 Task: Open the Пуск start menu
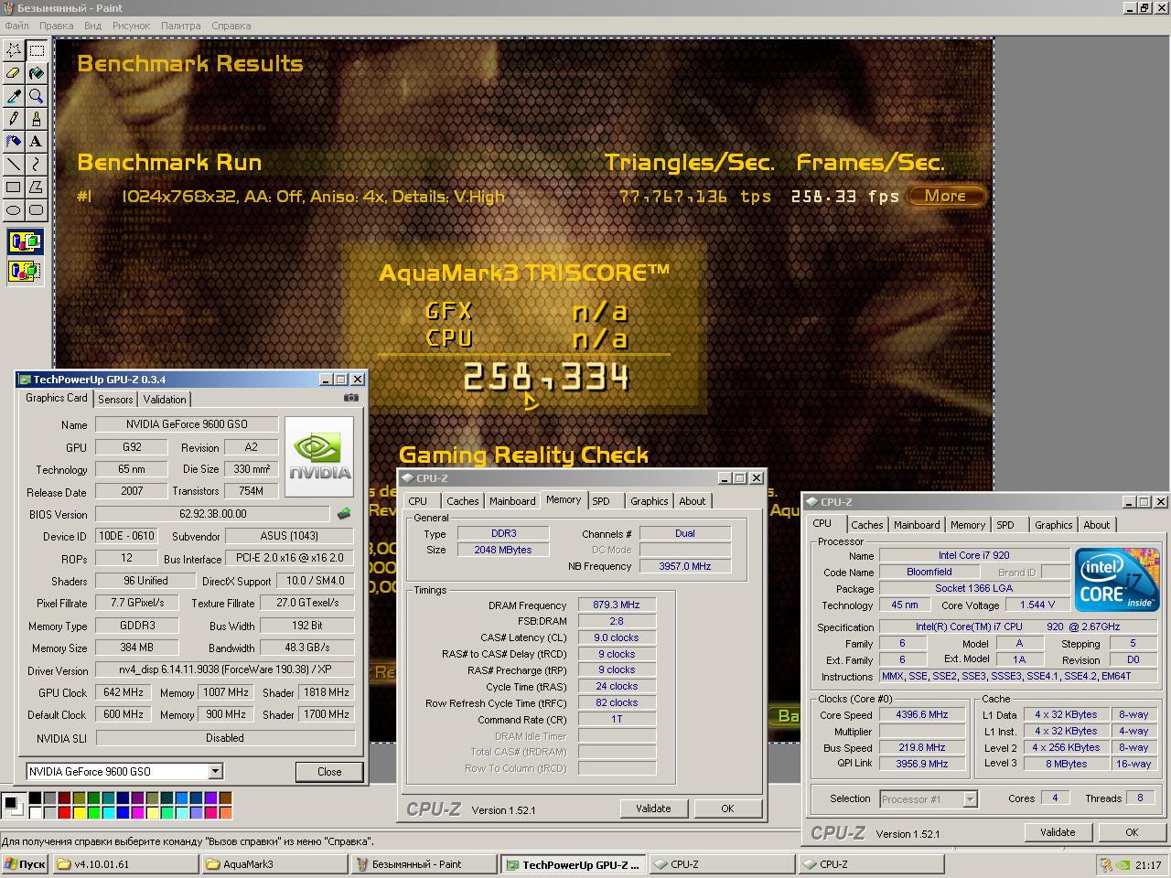point(25,864)
